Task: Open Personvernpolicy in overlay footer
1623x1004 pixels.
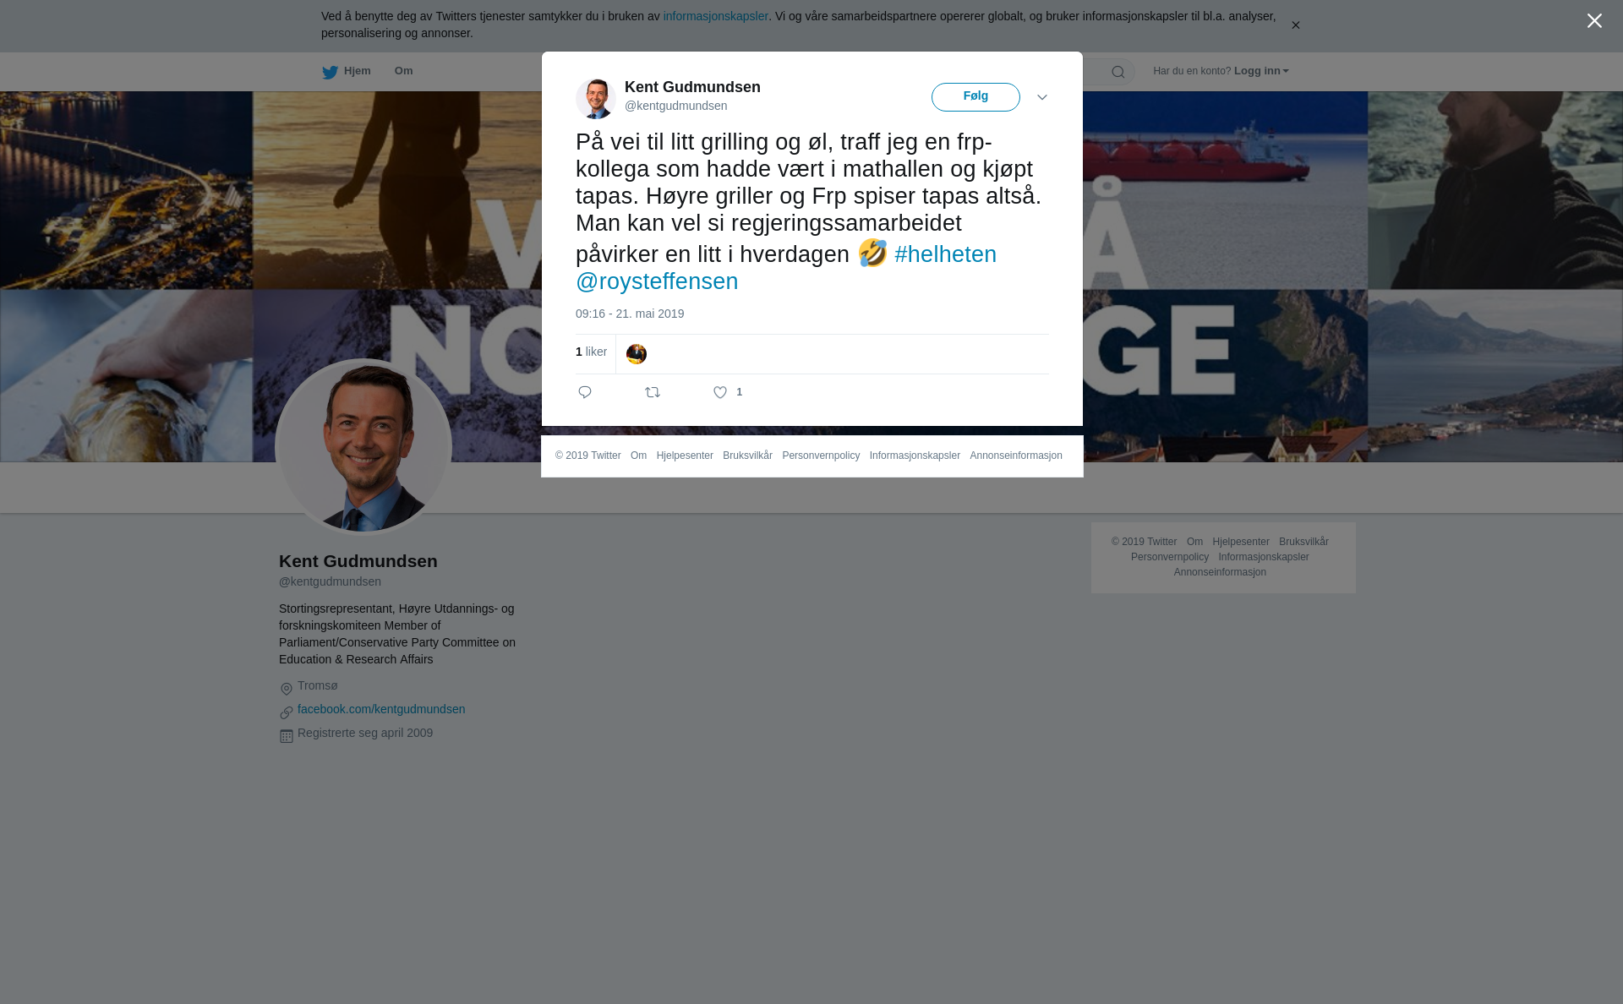Action: tap(821, 456)
